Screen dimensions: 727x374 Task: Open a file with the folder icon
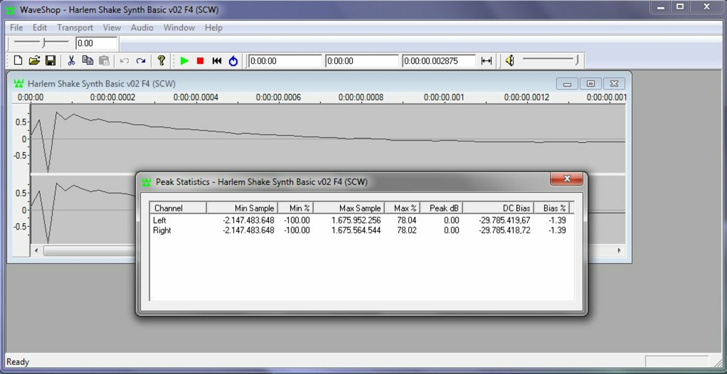click(34, 60)
